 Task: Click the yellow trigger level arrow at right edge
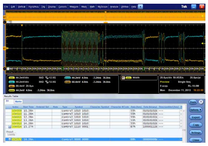click(203, 44)
